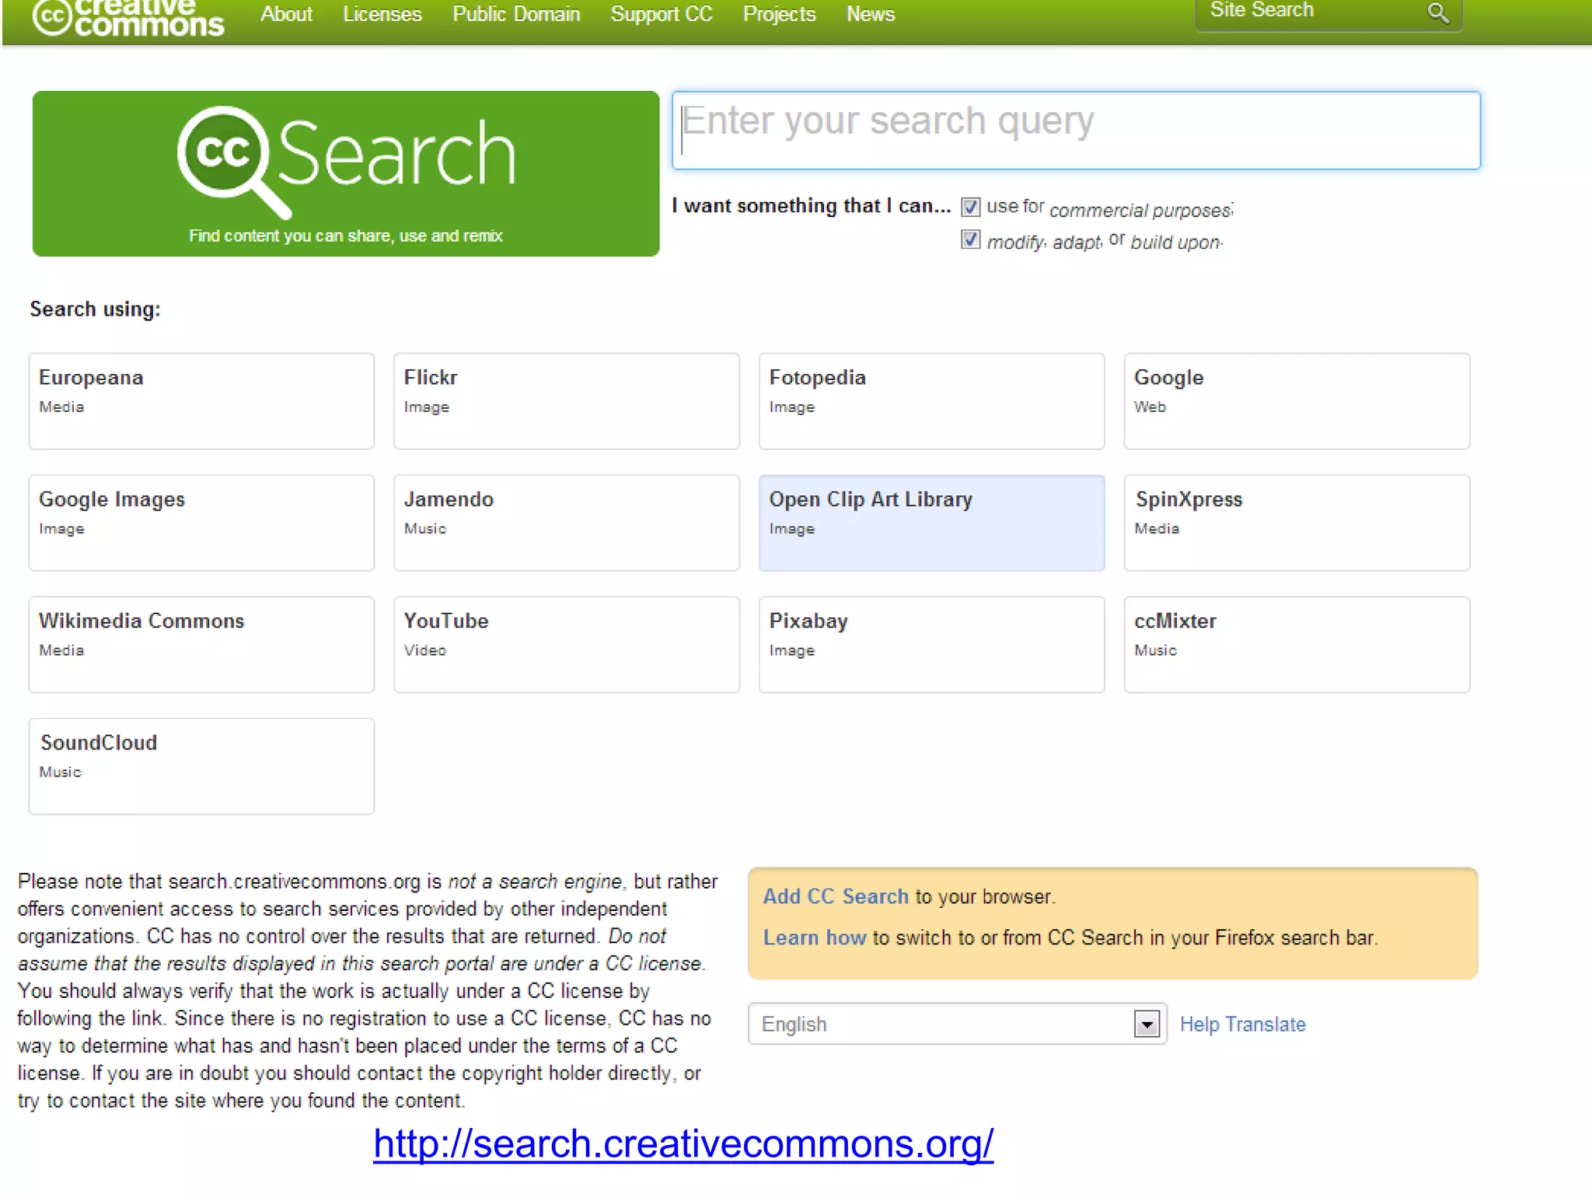The image size is (1592, 1194).
Task: Open the Public Domain menu item
Action: (x=516, y=14)
